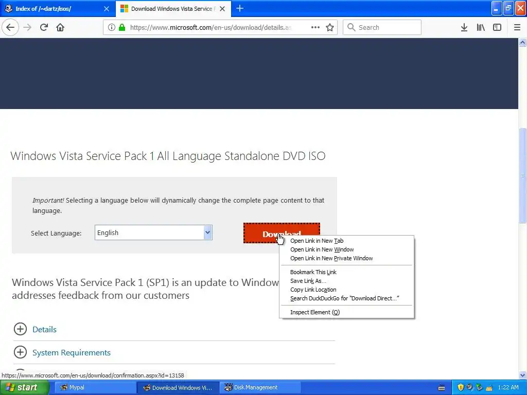Choose Open Link in New Window
The height and width of the screenshot is (395, 527).
pos(346,249)
